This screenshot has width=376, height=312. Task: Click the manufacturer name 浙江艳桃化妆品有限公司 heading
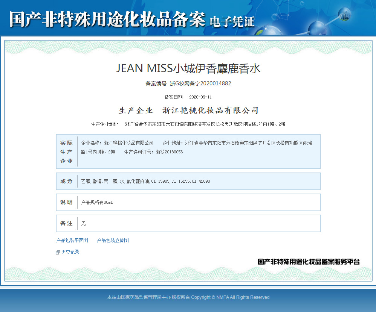coord(210,111)
